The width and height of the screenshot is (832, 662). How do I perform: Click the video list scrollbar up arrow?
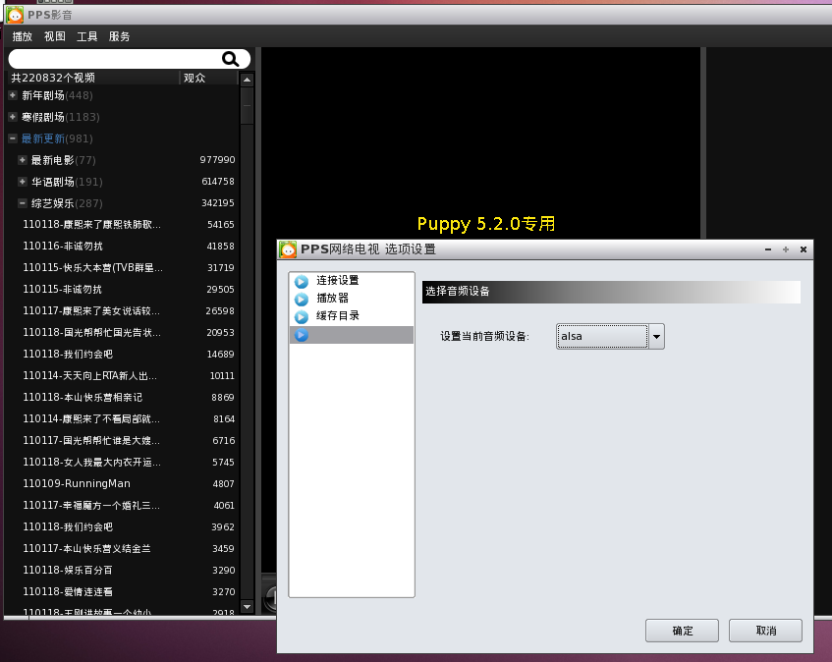[247, 81]
